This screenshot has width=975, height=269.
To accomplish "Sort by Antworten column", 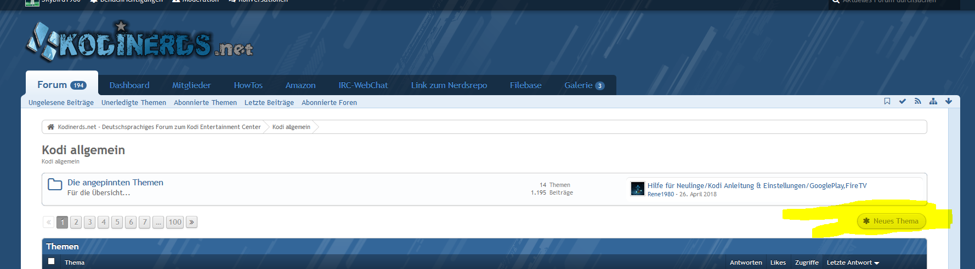I will [x=746, y=262].
